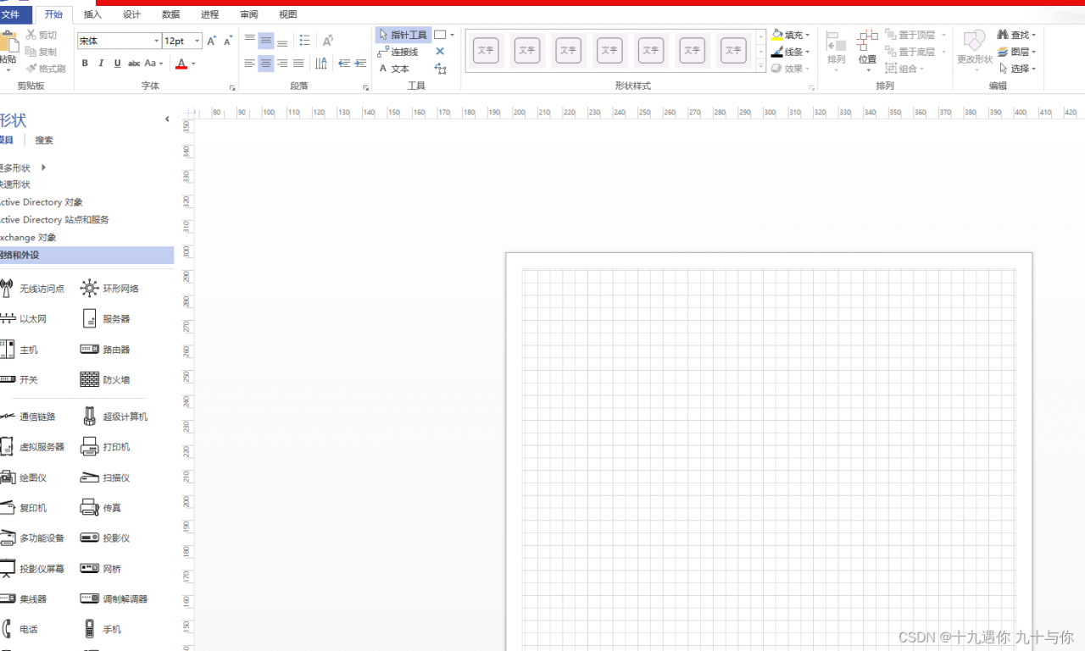Open the 12pt font size dropdown
This screenshot has height=651, width=1085.
(198, 41)
